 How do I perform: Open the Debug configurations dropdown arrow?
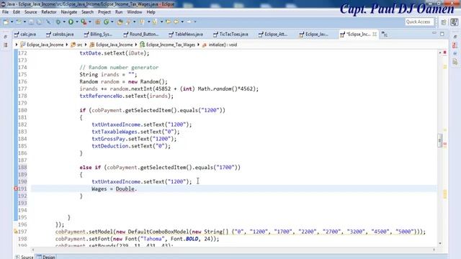(x=64, y=22)
